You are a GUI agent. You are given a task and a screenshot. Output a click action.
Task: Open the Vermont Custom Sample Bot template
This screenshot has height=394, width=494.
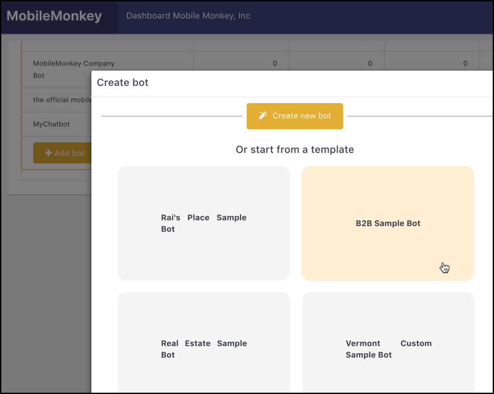tap(388, 342)
